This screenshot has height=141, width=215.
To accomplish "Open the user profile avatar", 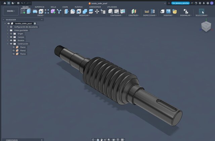I will (212, 3).
